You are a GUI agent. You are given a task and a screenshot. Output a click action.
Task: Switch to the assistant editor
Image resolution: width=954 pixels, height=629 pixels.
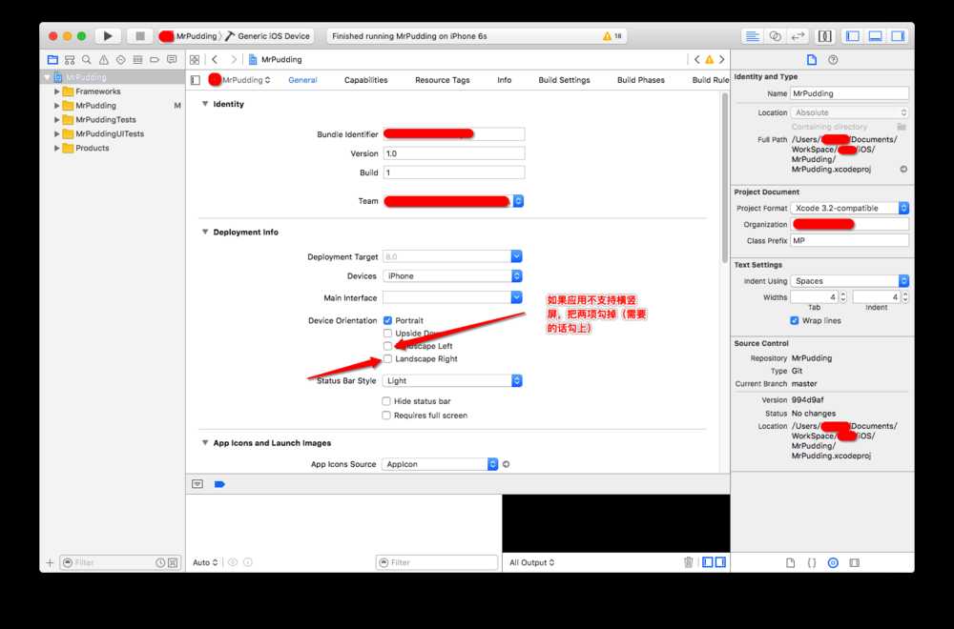click(x=775, y=36)
